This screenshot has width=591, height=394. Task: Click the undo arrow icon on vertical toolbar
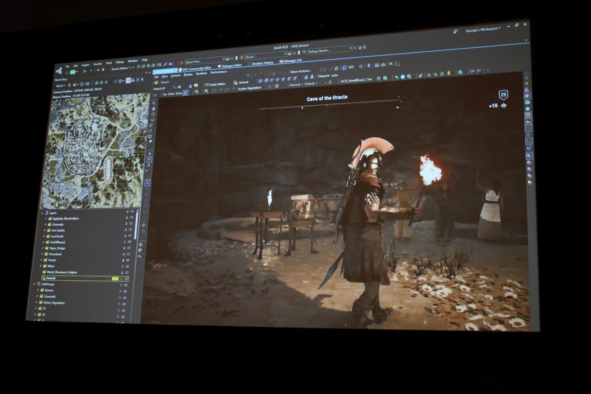pos(139,257)
